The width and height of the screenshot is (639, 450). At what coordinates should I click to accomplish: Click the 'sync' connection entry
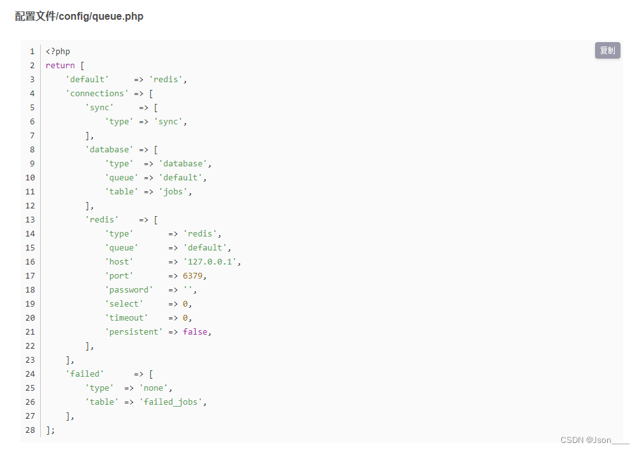point(100,107)
